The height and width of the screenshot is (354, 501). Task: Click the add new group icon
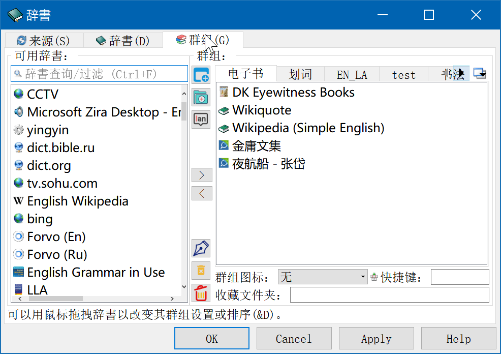tap(202, 75)
